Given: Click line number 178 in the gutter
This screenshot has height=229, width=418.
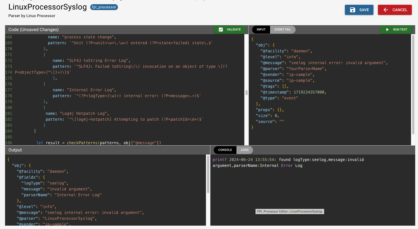Looking at the screenshot, I should tap(9, 96).
